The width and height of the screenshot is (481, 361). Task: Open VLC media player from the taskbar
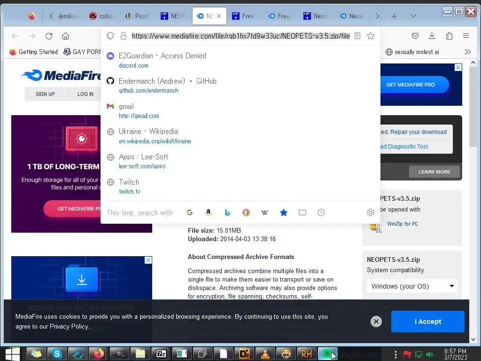[265, 354]
